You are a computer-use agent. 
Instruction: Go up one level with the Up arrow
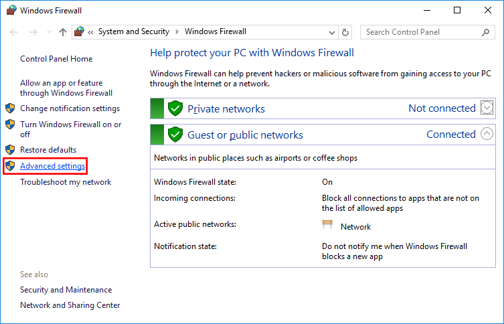coord(63,32)
